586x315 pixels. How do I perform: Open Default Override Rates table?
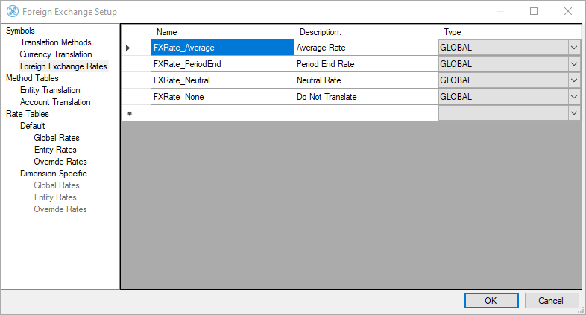tap(60, 162)
